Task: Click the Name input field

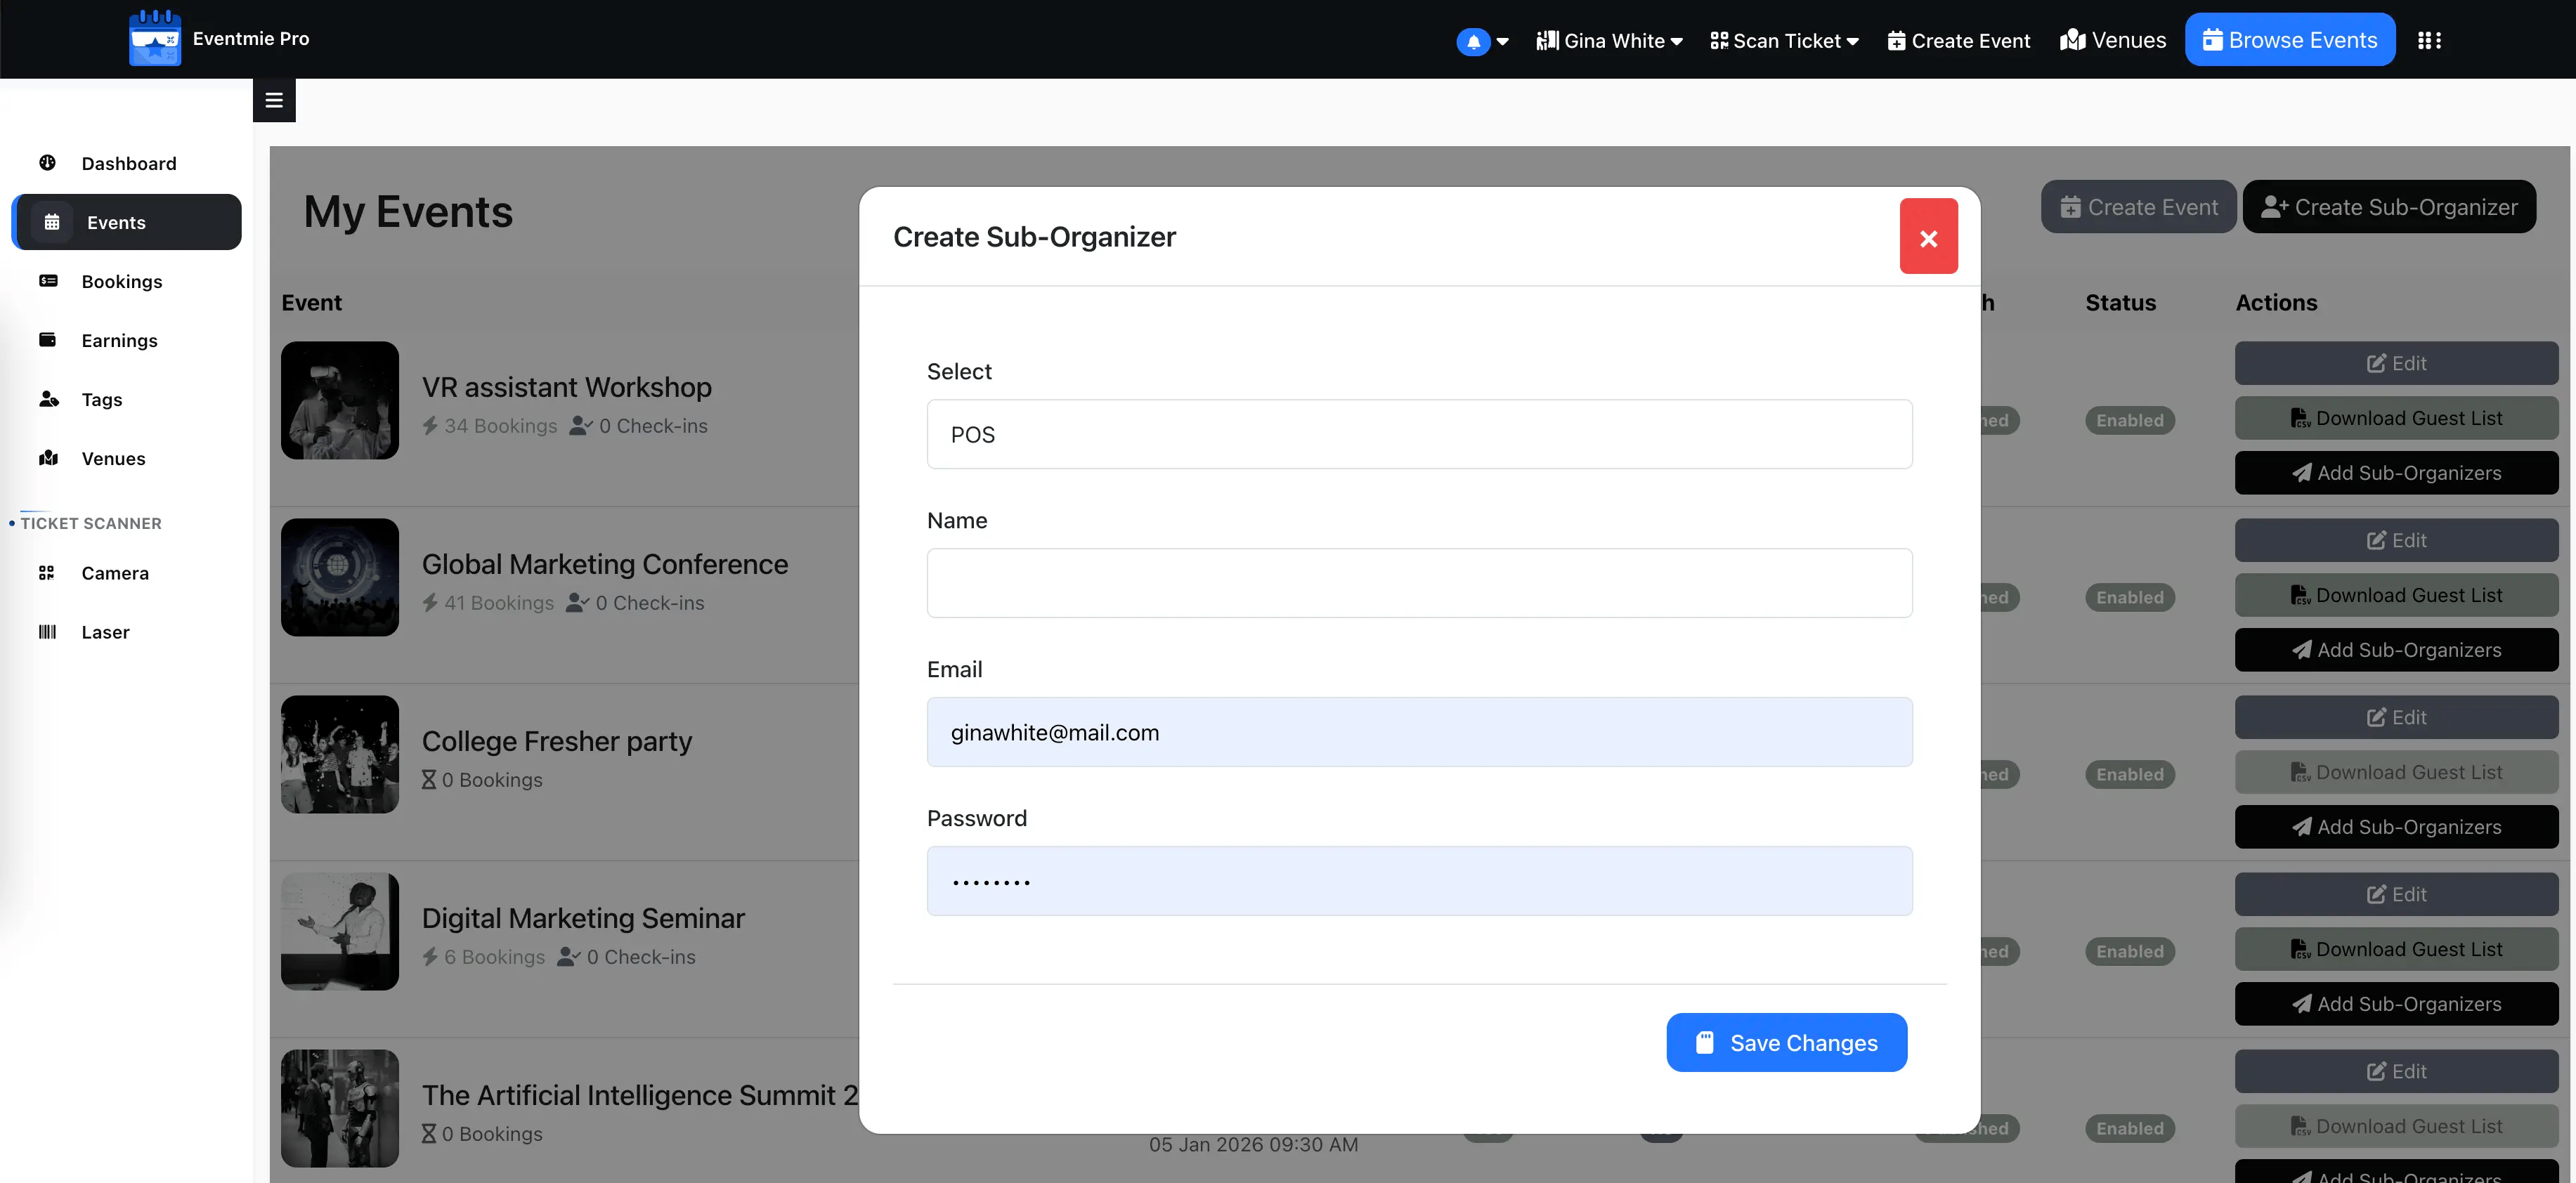Action: coord(1418,583)
